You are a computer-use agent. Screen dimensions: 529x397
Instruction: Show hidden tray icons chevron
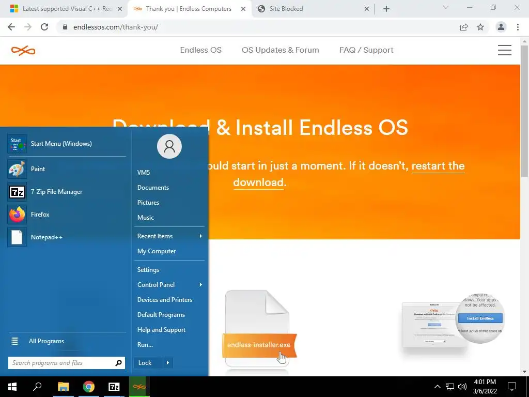(x=437, y=387)
